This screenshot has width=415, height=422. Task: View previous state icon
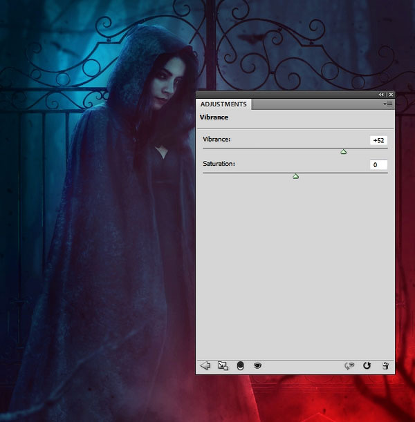349,365
